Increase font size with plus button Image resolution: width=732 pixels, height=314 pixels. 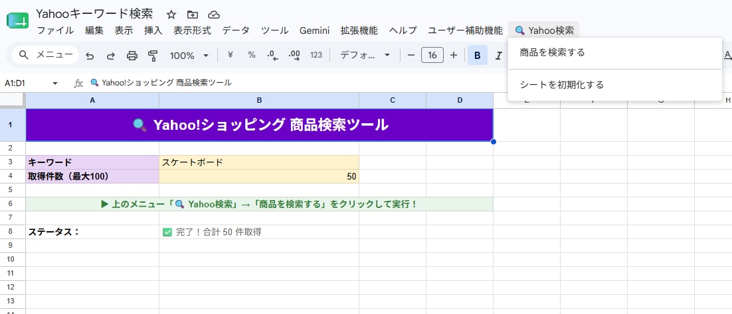pos(453,55)
